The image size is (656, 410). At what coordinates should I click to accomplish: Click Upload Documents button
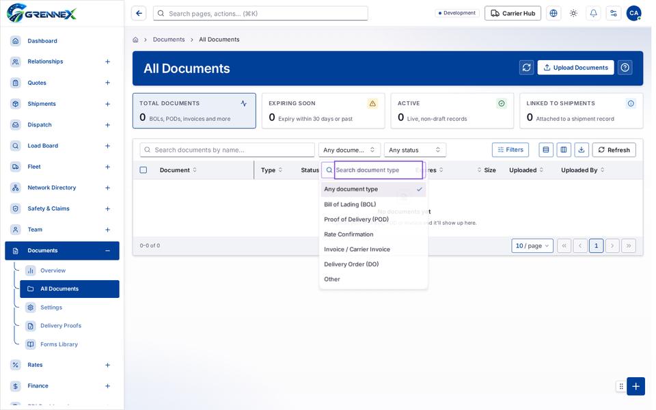point(575,68)
